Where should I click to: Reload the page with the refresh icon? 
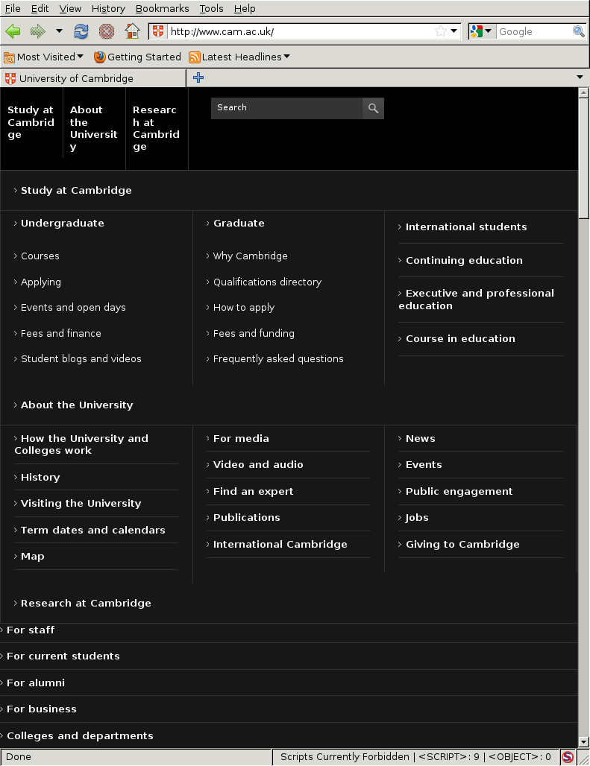coord(81,32)
